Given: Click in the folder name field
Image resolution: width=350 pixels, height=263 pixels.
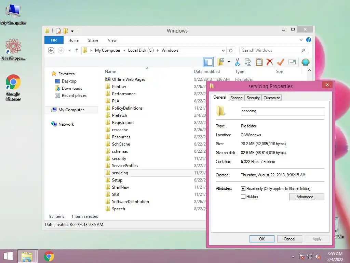Looking at the screenshot, I should click(x=283, y=111).
